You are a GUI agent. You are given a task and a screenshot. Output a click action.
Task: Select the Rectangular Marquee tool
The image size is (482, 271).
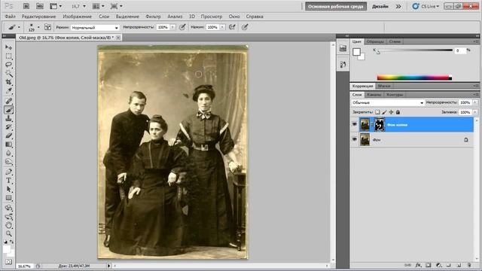point(8,56)
